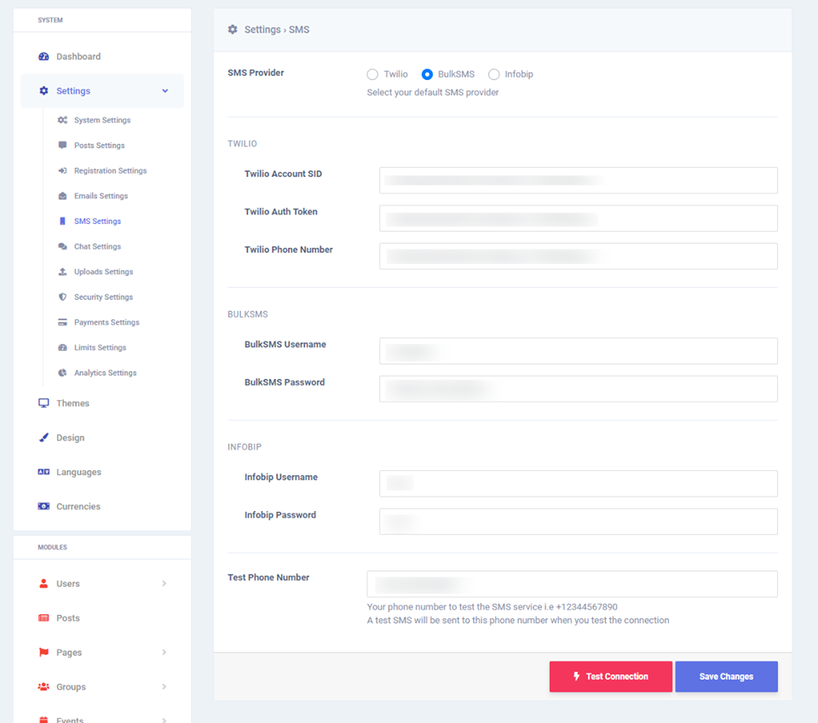Expand the Pages module chevron
The image size is (818, 723).
(164, 652)
